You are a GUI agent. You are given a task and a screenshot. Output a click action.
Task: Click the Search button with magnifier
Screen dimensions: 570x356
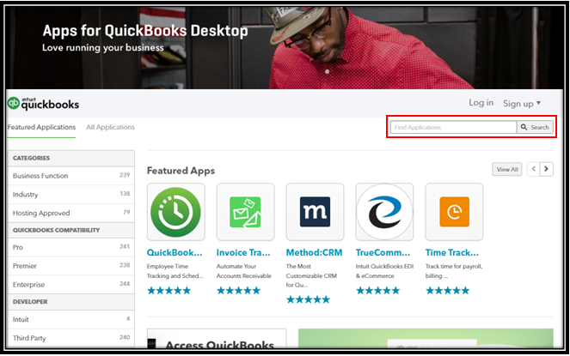535,127
